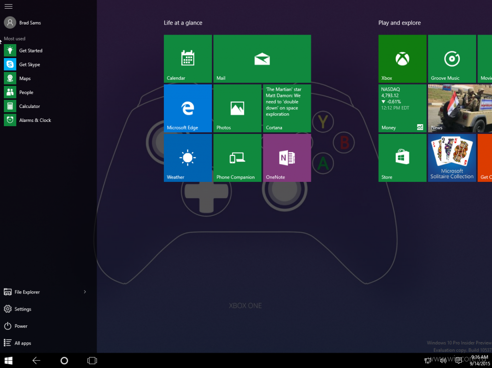Open Brad Sams user account
The image size is (492, 368).
[23, 23]
